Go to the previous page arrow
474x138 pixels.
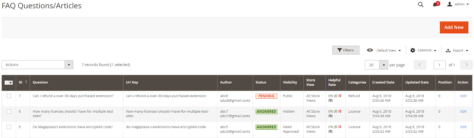pos(420,65)
